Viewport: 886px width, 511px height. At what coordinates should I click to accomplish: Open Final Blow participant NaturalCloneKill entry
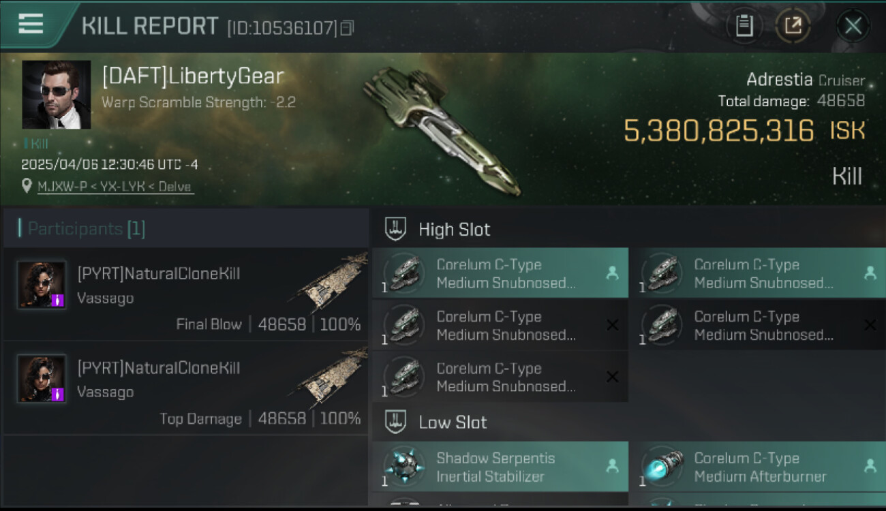pos(185,294)
